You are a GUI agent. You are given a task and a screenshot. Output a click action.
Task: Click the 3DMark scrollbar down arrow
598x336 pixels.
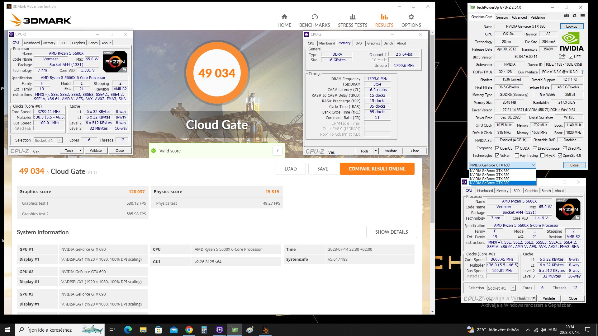(432, 312)
